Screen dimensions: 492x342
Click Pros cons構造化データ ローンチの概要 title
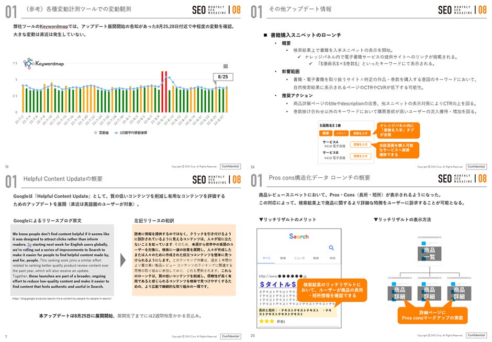[x=319, y=178]
